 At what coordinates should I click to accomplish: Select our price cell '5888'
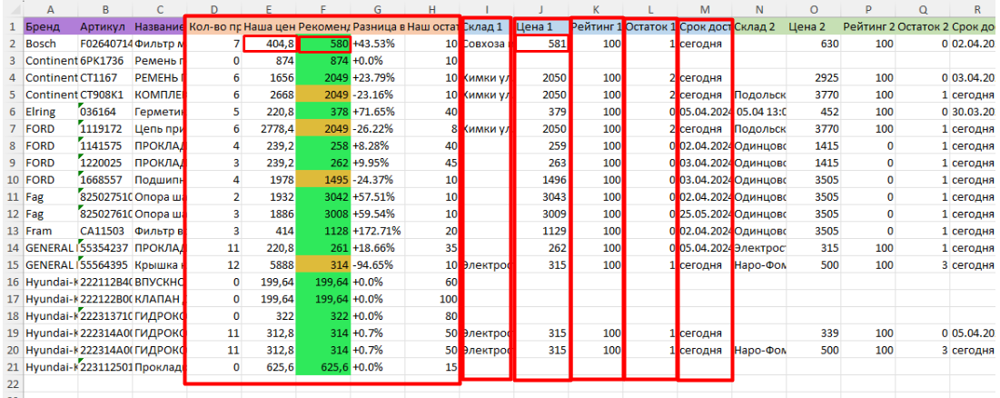point(269,264)
